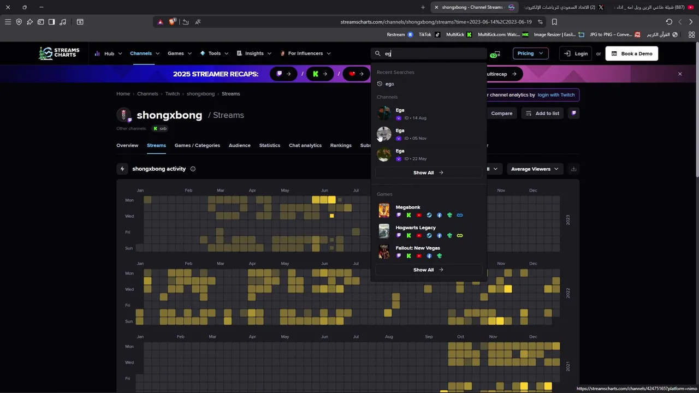
Task: Click the Kick icon under Megabonk
Action: 408,215
